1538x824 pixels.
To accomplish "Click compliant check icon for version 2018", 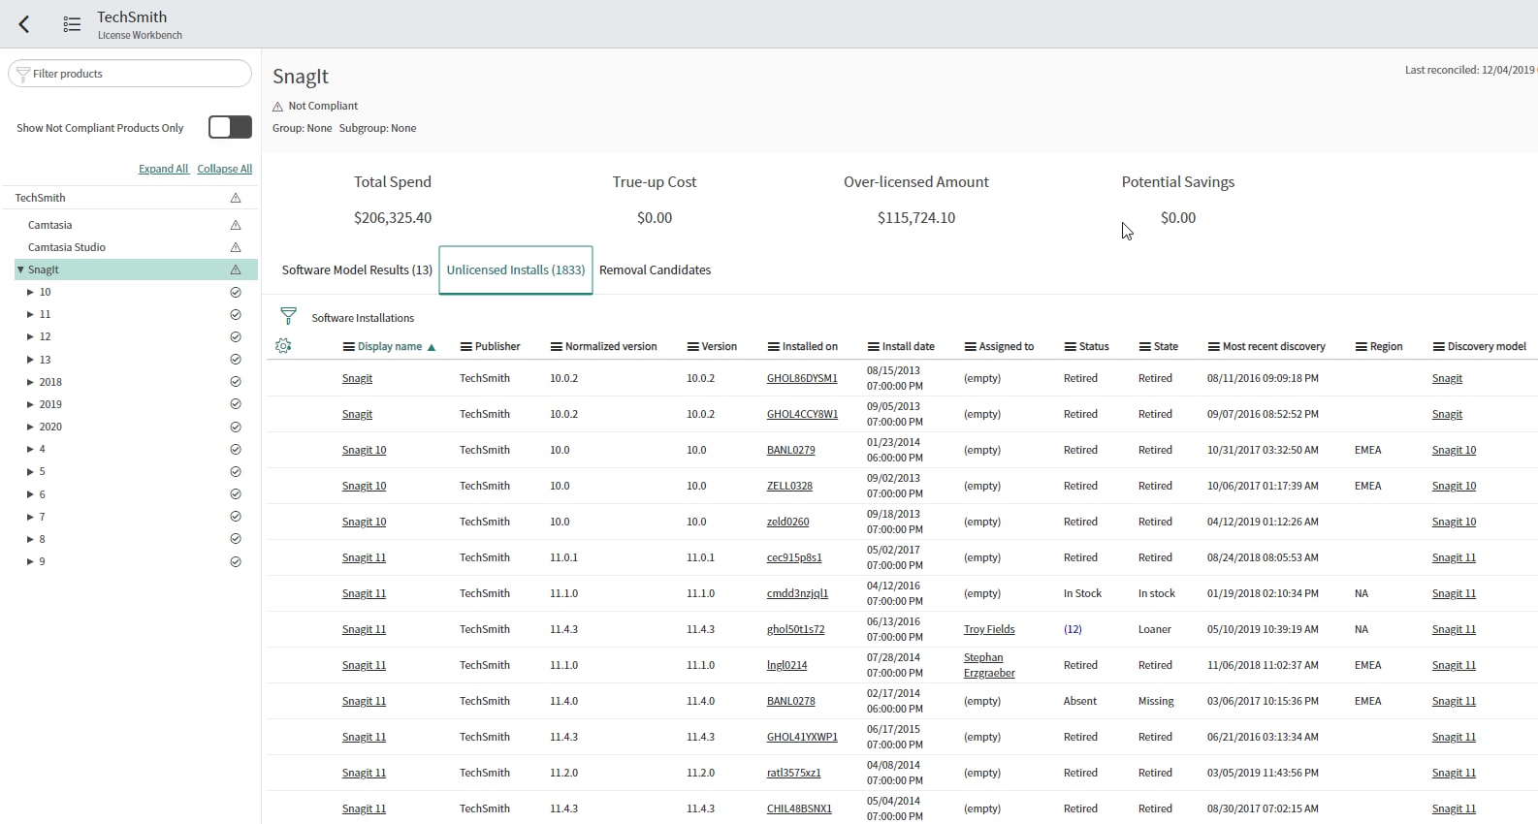I will 235,381.
